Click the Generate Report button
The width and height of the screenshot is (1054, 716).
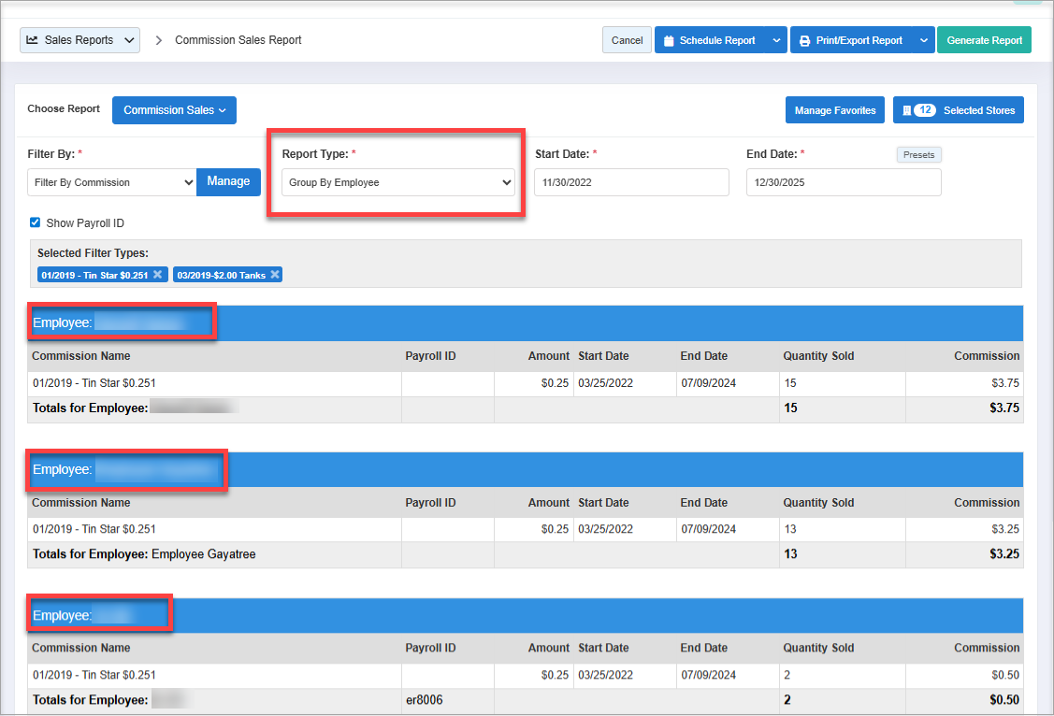click(x=984, y=40)
